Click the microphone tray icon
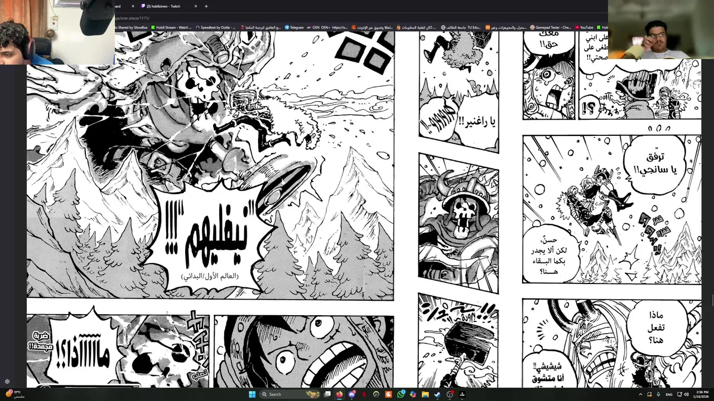Screen dimensions: 714x401 point(658,394)
